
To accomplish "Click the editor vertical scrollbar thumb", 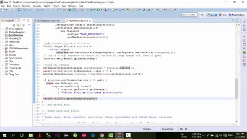I will click(x=236, y=88).
